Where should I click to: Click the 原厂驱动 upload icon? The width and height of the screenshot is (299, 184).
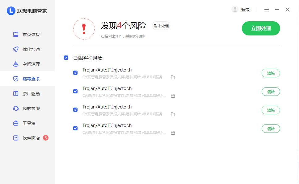pyautogui.click(x=16, y=94)
